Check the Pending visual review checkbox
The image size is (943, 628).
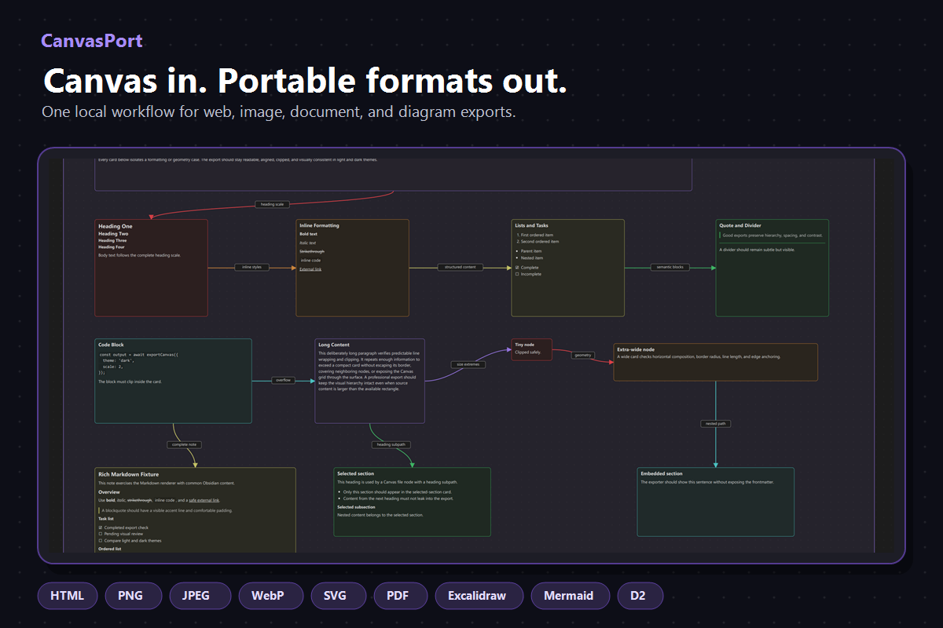[x=101, y=534]
